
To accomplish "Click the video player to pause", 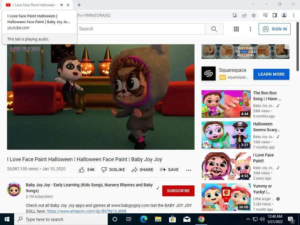I will [101, 97].
